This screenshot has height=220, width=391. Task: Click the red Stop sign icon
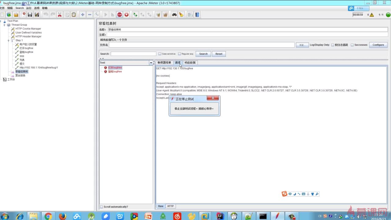coord(119,15)
